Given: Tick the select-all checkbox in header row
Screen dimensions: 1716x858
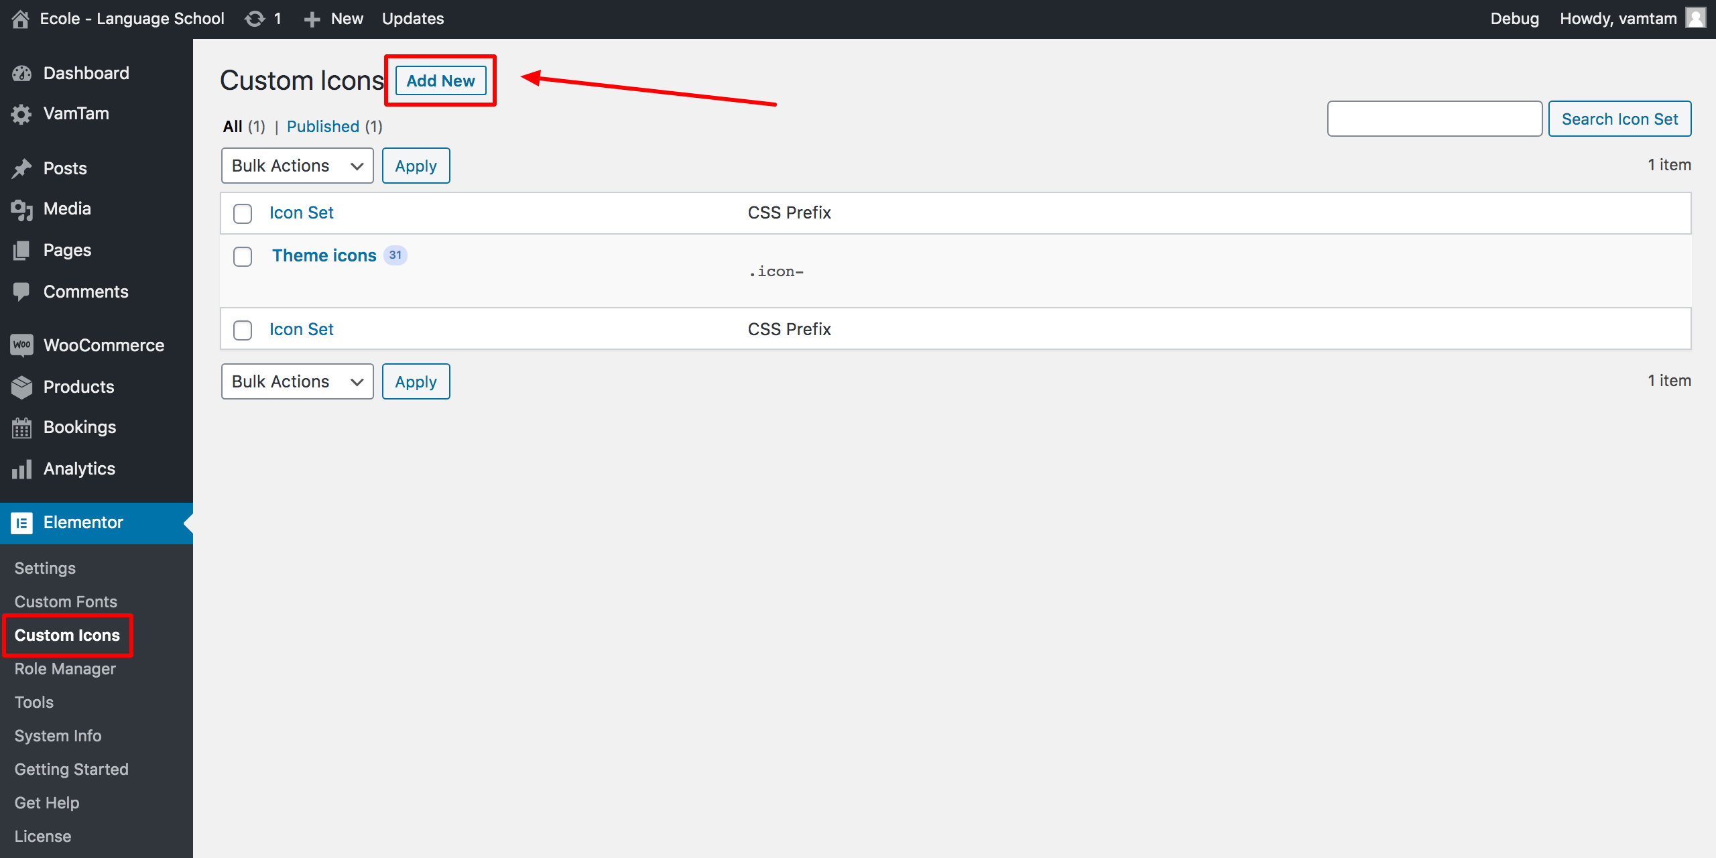Looking at the screenshot, I should coord(243,214).
